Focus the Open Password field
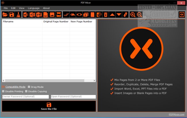The width and height of the screenshot is (187, 118). [73, 97]
